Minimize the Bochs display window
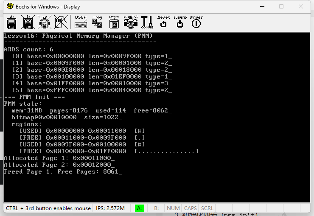314x216 pixels. tap(262, 7)
